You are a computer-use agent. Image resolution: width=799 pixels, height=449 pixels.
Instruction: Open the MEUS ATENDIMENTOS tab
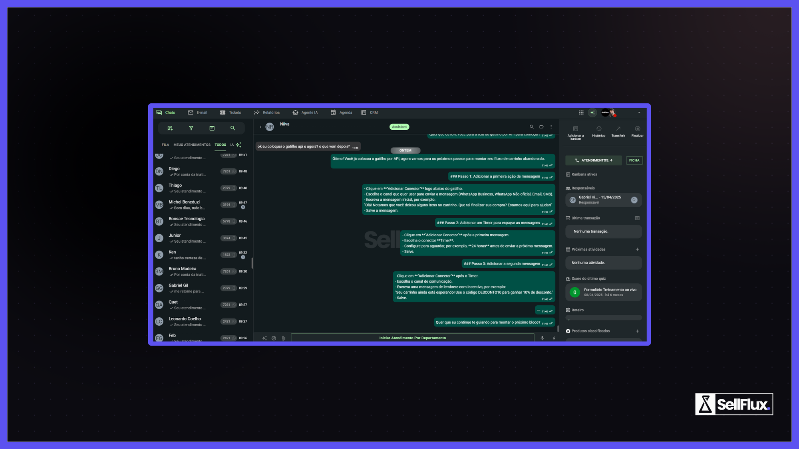pyautogui.click(x=192, y=144)
